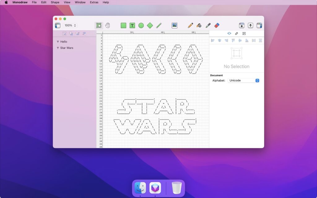Select the Eraser tool

click(217, 25)
